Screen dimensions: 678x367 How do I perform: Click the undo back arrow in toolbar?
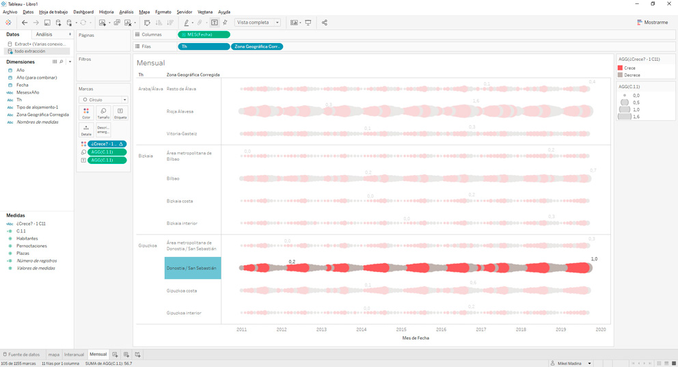[25, 23]
